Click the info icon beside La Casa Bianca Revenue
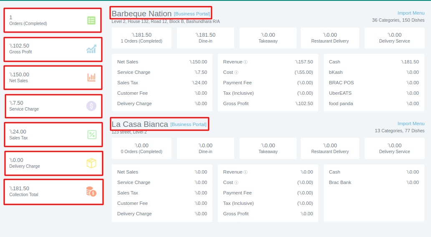Viewport: 431px width, 237px height. click(x=246, y=172)
